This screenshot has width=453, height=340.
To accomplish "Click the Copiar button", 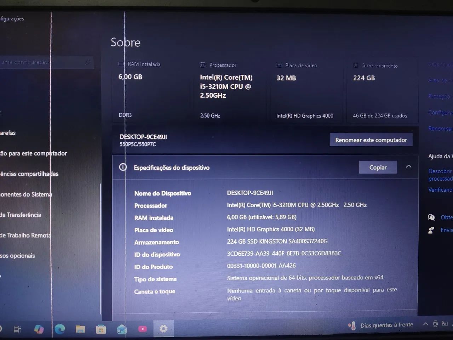I will pos(378,167).
